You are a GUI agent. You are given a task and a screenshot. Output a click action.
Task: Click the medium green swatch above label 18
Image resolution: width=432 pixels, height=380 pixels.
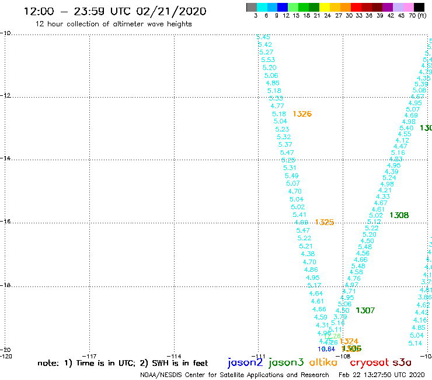pyautogui.click(x=304, y=7)
